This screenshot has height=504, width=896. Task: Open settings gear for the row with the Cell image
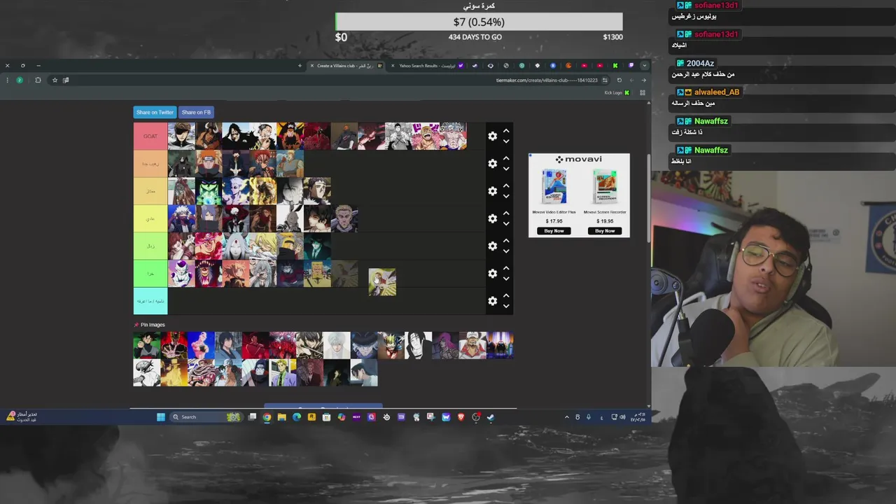point(493,191)
